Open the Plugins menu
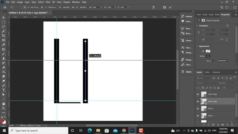238x134 pixels. pyautogui.click(x=67, y=2)
